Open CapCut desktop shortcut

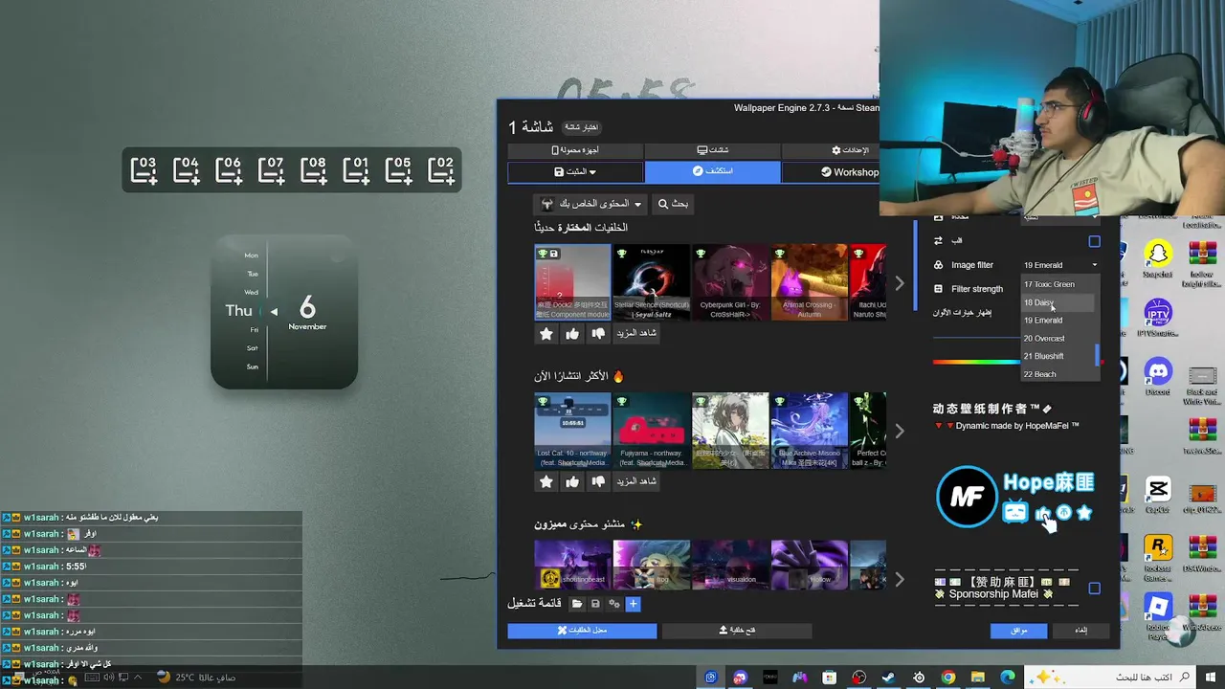coord(1158,496)
